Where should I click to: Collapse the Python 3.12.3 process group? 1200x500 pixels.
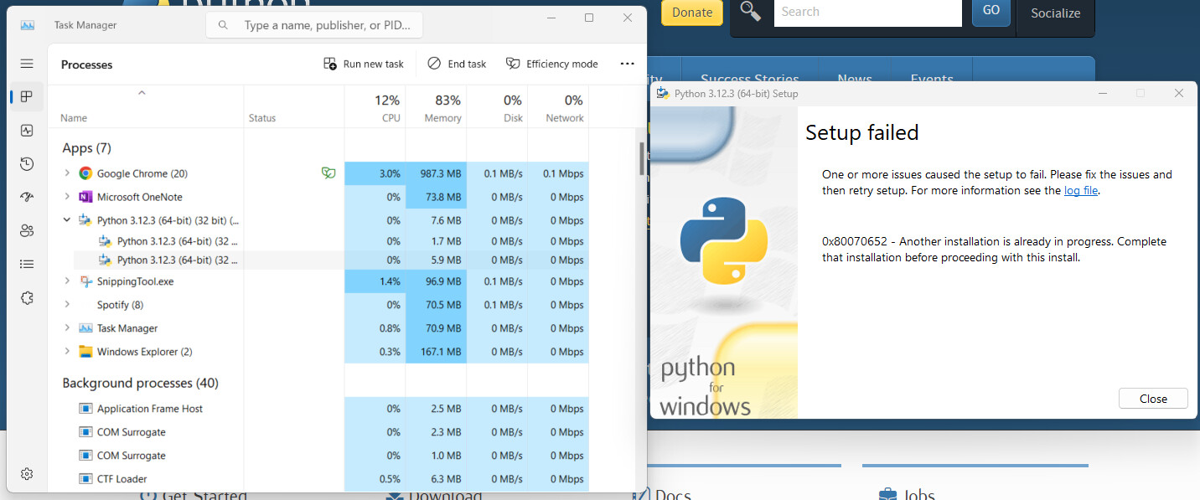click(67, 220)
